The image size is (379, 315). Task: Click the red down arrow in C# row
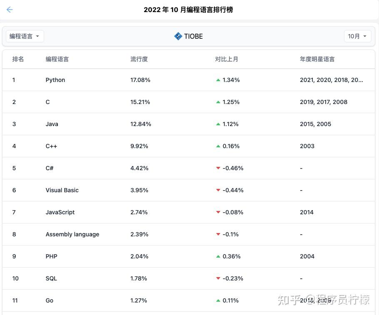click(x=218, y=168)
